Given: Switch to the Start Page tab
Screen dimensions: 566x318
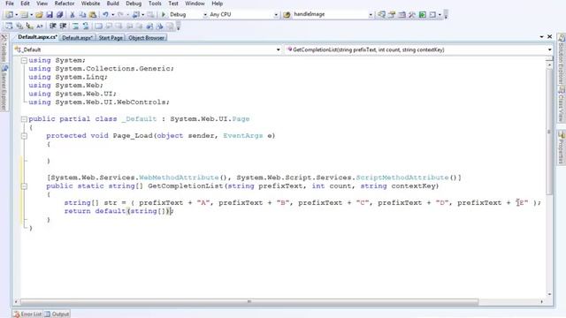Looking at the screenshot, I should (111, 38).
